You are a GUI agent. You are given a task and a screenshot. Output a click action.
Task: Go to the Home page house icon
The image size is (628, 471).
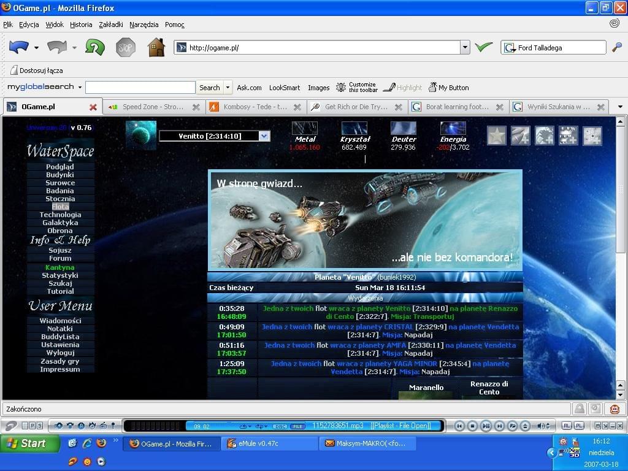pos(156,47)
